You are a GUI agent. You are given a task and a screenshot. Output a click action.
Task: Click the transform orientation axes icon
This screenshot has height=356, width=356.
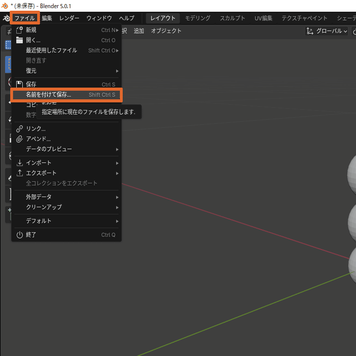coord(310,31)
